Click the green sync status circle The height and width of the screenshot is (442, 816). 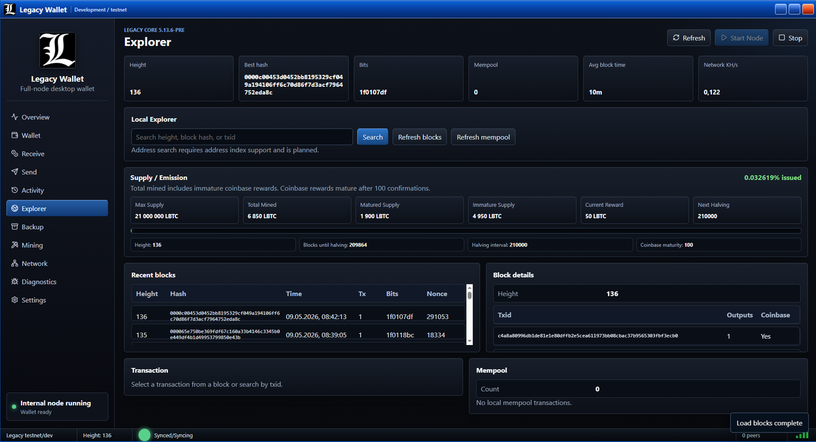pyautogui.click(x=144, y=435)
